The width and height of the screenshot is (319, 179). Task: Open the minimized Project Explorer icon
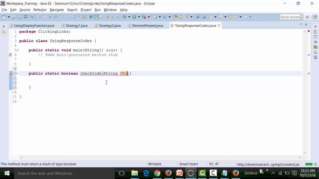(x=4, y=32)
